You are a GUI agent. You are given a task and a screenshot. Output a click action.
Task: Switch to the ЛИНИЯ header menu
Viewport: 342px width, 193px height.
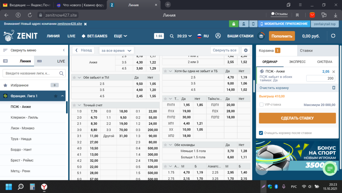tap(53, 36)
